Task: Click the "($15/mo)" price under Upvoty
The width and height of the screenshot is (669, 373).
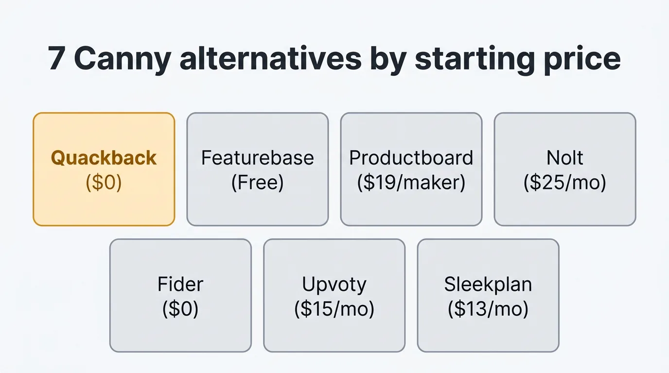Action: (x=334, y=309)
